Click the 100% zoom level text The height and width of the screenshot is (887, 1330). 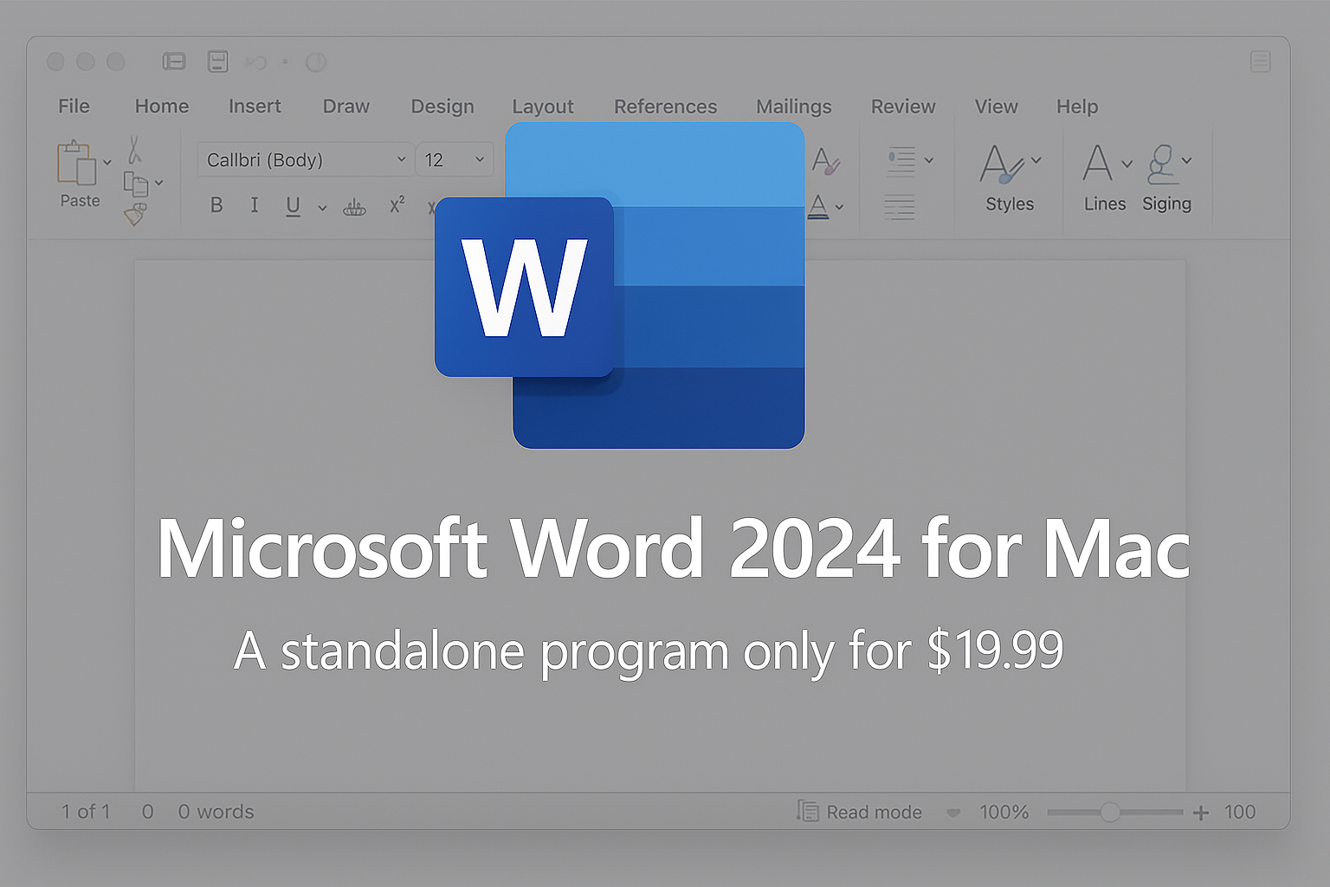pyautogui.click(x=1004, y=812)
